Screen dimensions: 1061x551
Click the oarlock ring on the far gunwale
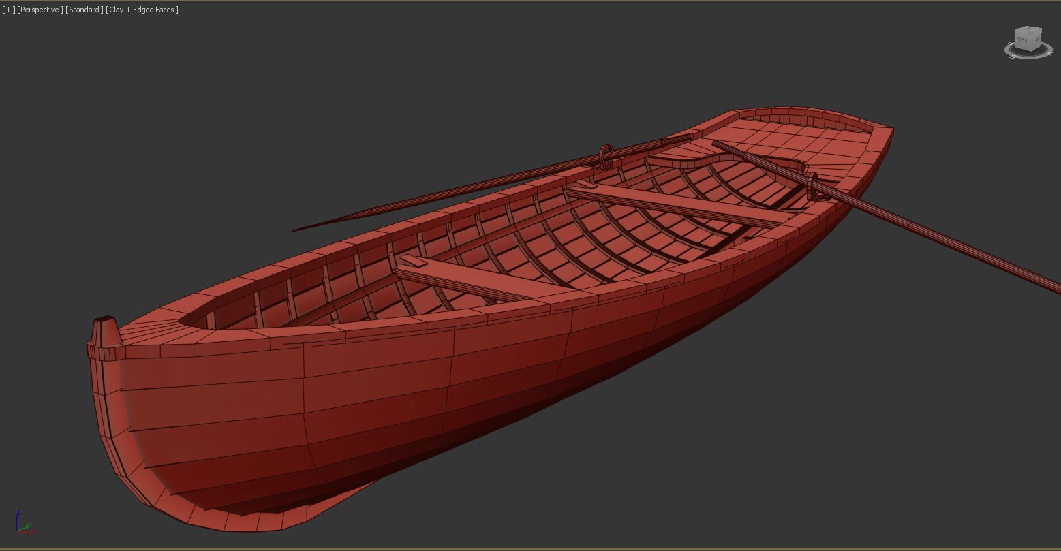pyautogui.click(x=605, y=155)
